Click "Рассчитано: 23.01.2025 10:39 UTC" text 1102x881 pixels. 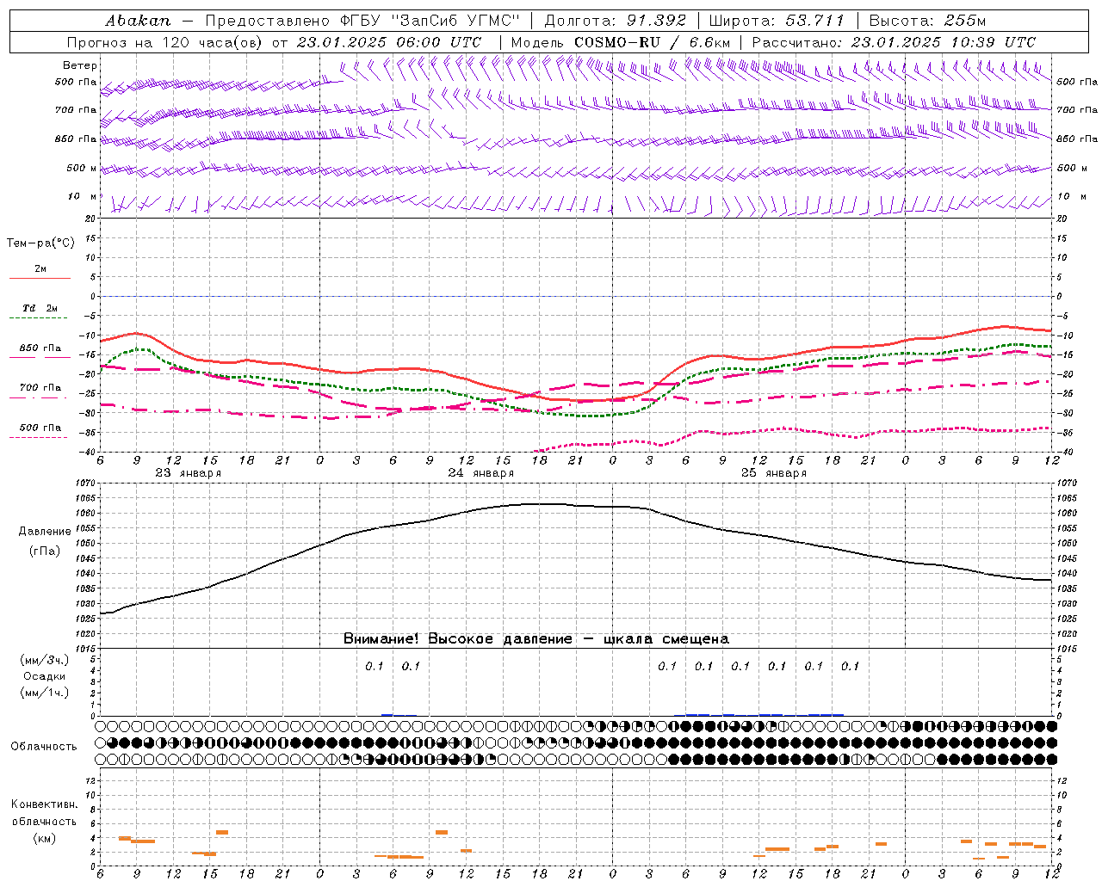[x=894, y=42]
